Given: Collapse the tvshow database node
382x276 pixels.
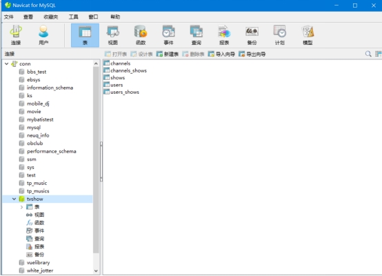Looking at the screenshot, I should (14, 199).
